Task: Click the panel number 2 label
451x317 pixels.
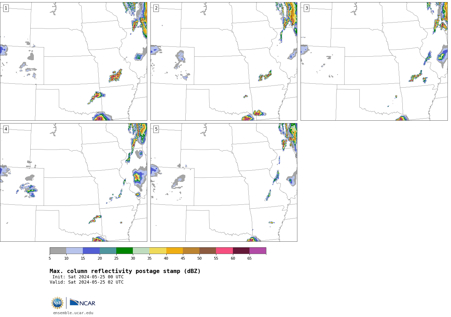Action: pyautogui.click(x=156, y=8)
